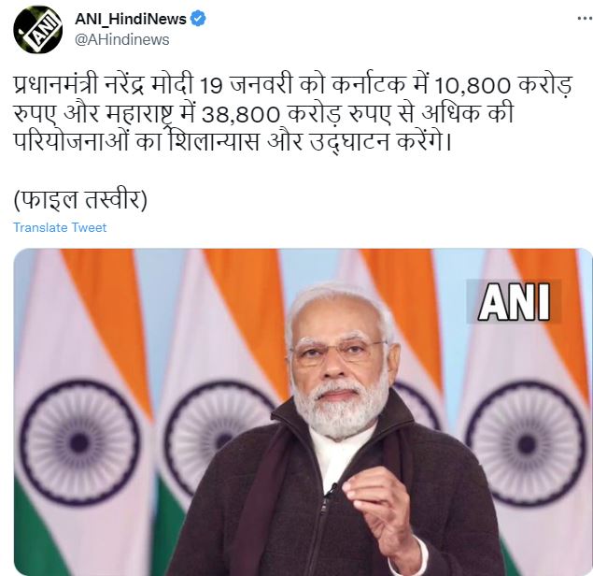This screenshot has height=576, width=593.
Task: Open the ANI profile avatar
Action: point(37,30)
